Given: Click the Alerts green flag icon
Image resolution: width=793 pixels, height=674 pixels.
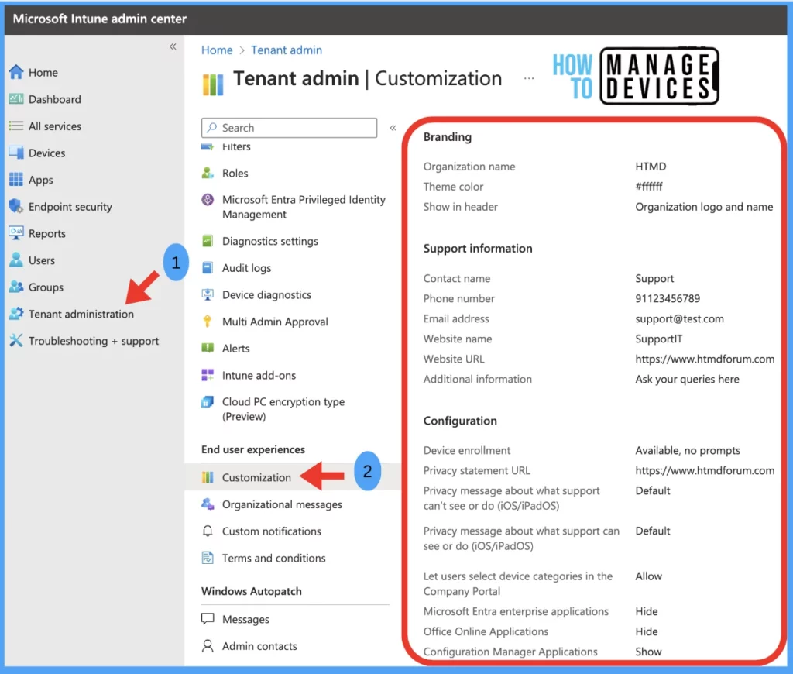Looking at the screenshot, I should 208,348.
